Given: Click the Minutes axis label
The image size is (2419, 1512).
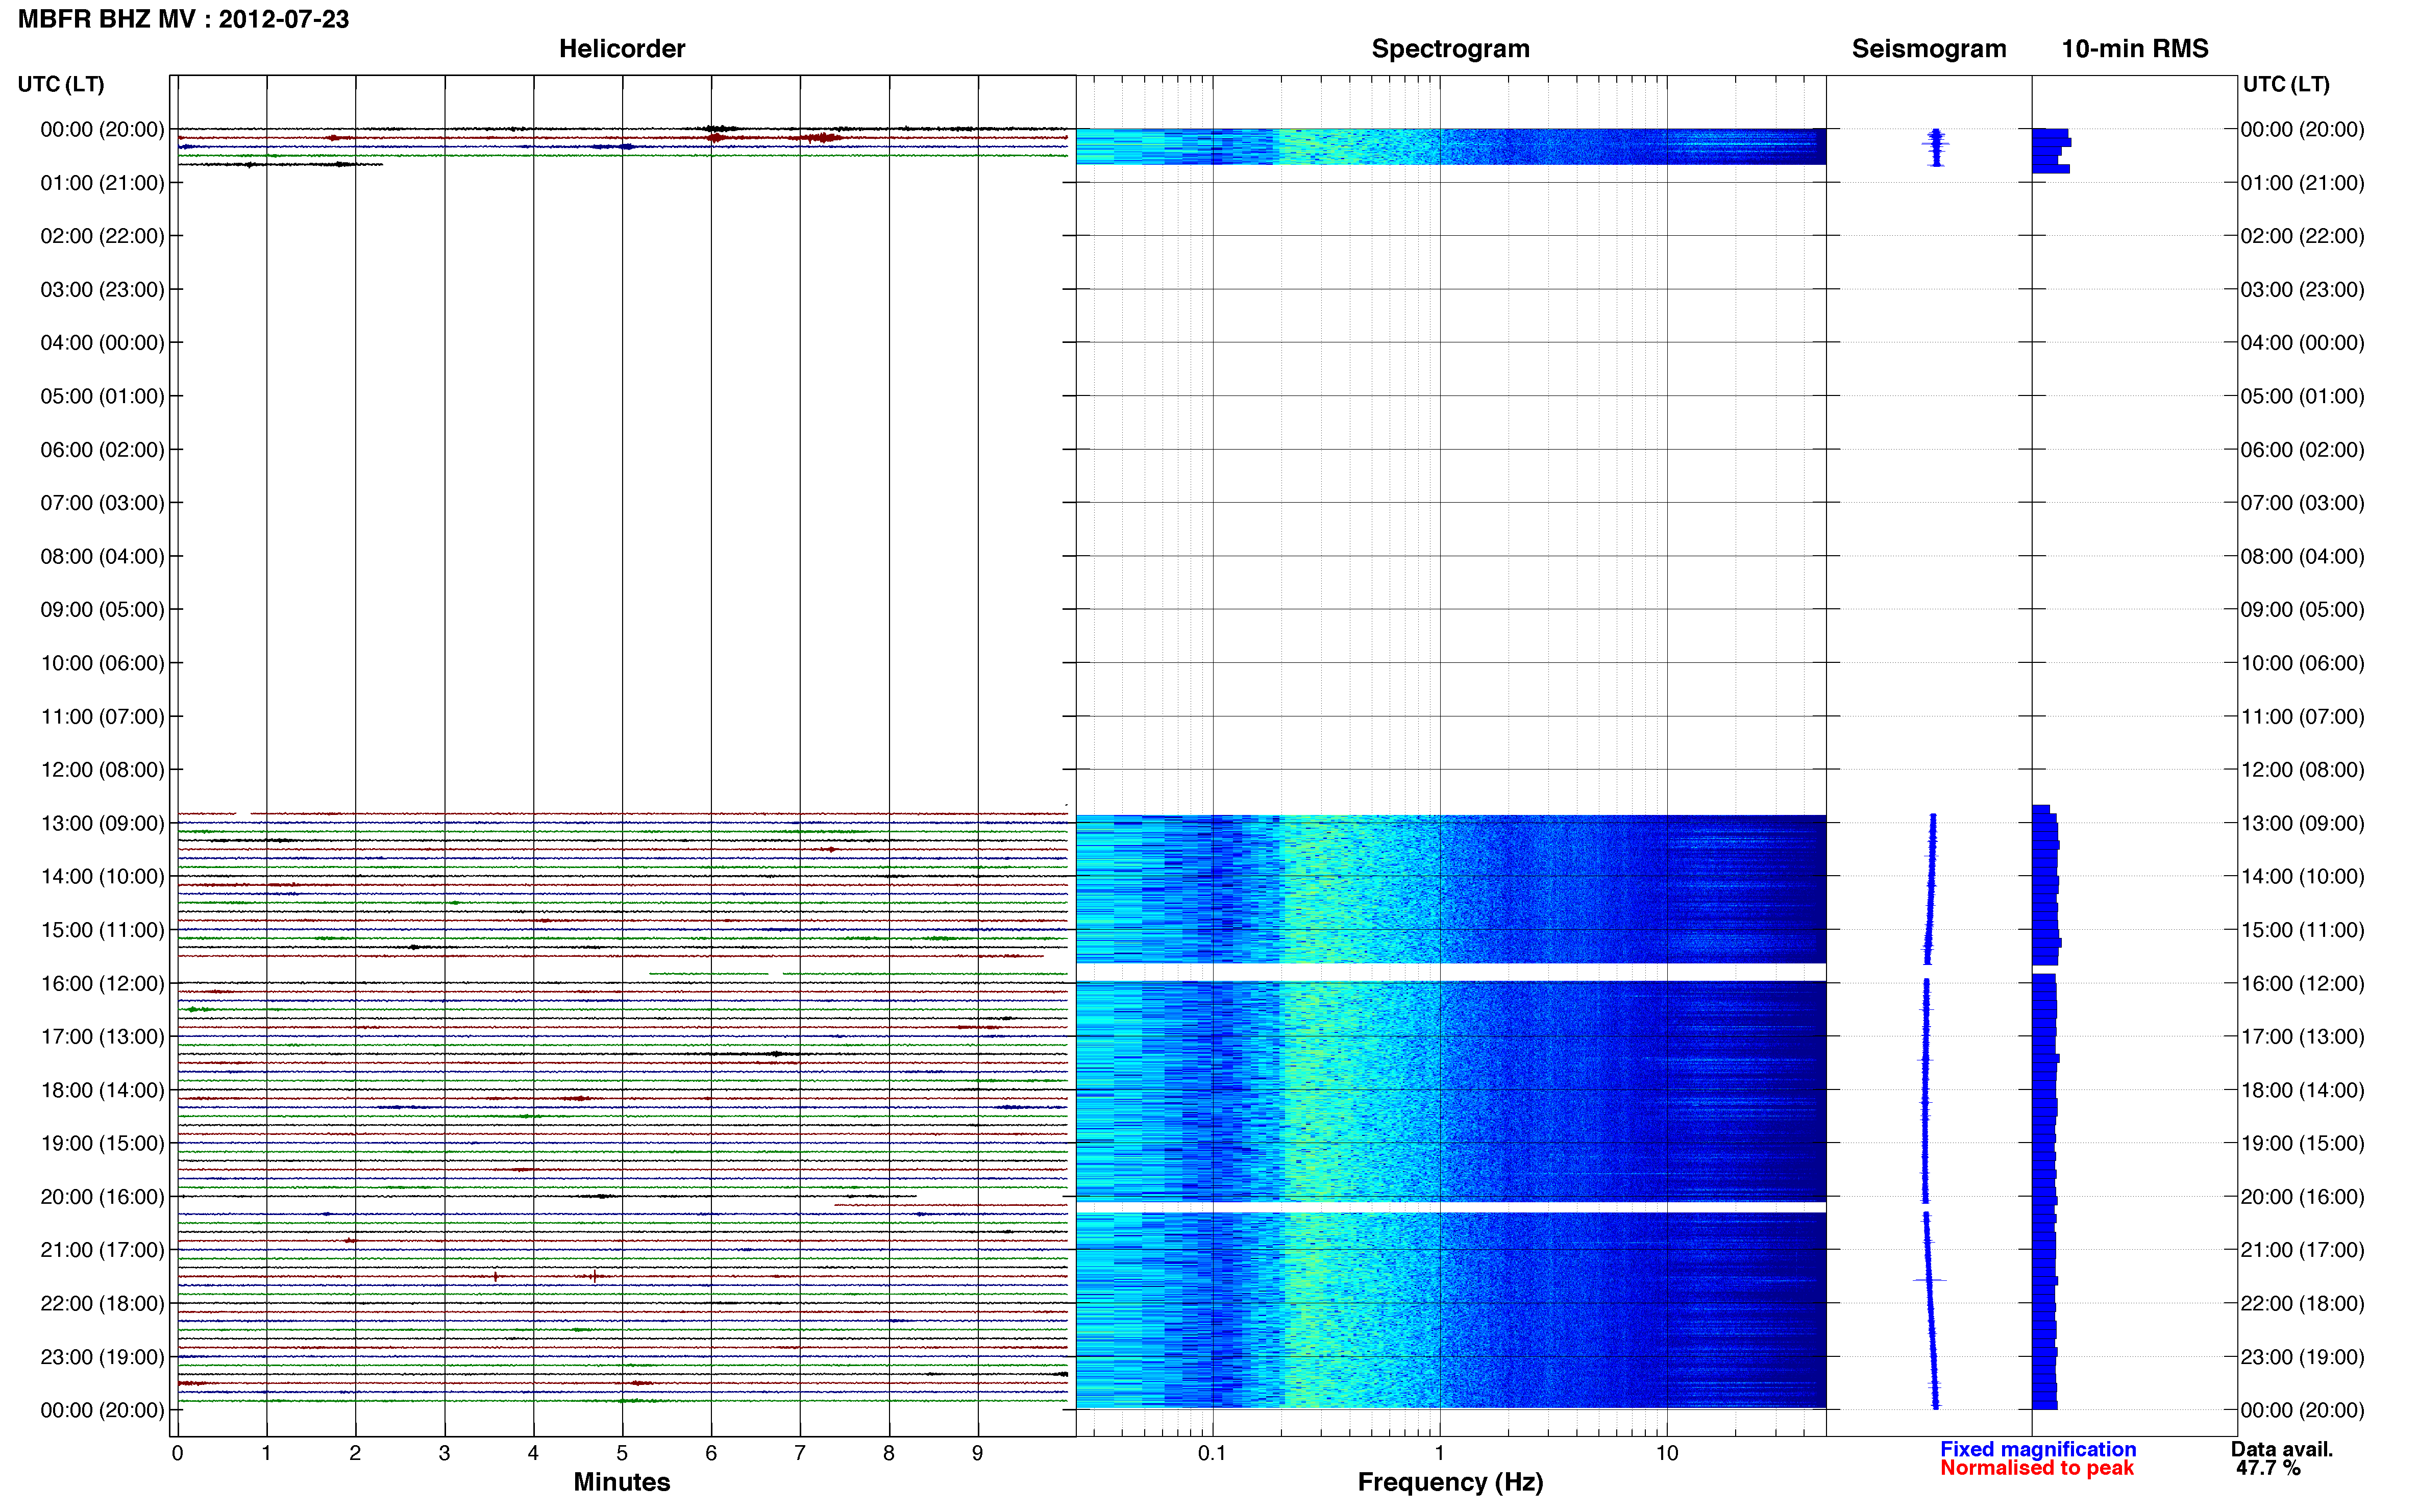Looking at the screenshot, I should [622, 1482].
